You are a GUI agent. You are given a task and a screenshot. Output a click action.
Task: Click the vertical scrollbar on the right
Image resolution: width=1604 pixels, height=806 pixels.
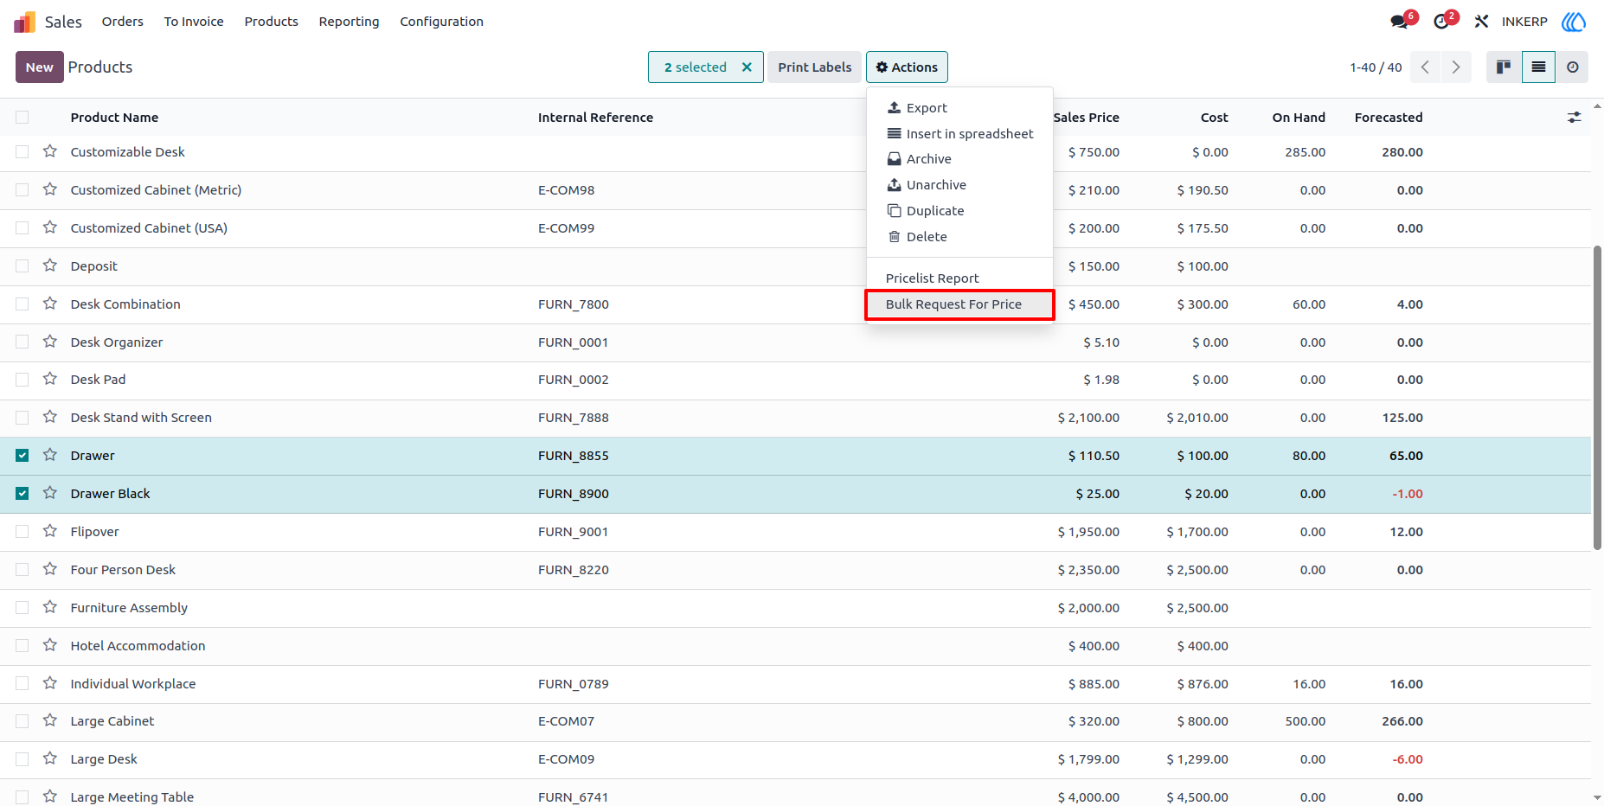pyautogui.click(x=1597, y=398)
